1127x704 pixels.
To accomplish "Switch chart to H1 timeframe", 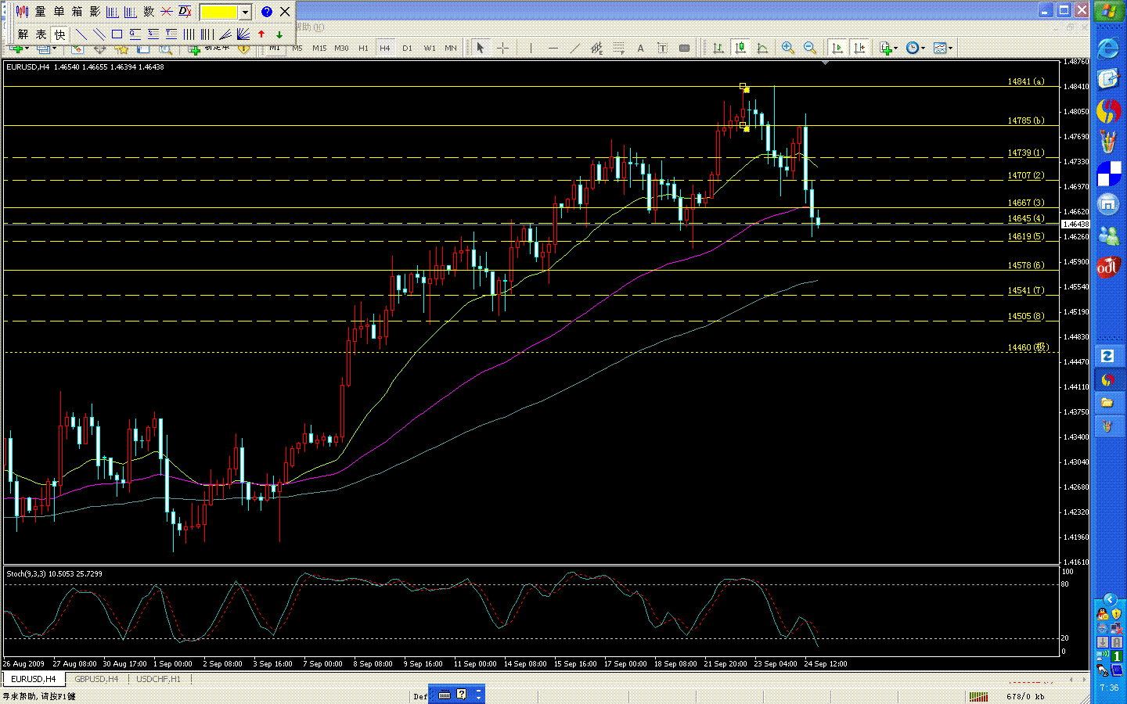I will pos(363,48).
